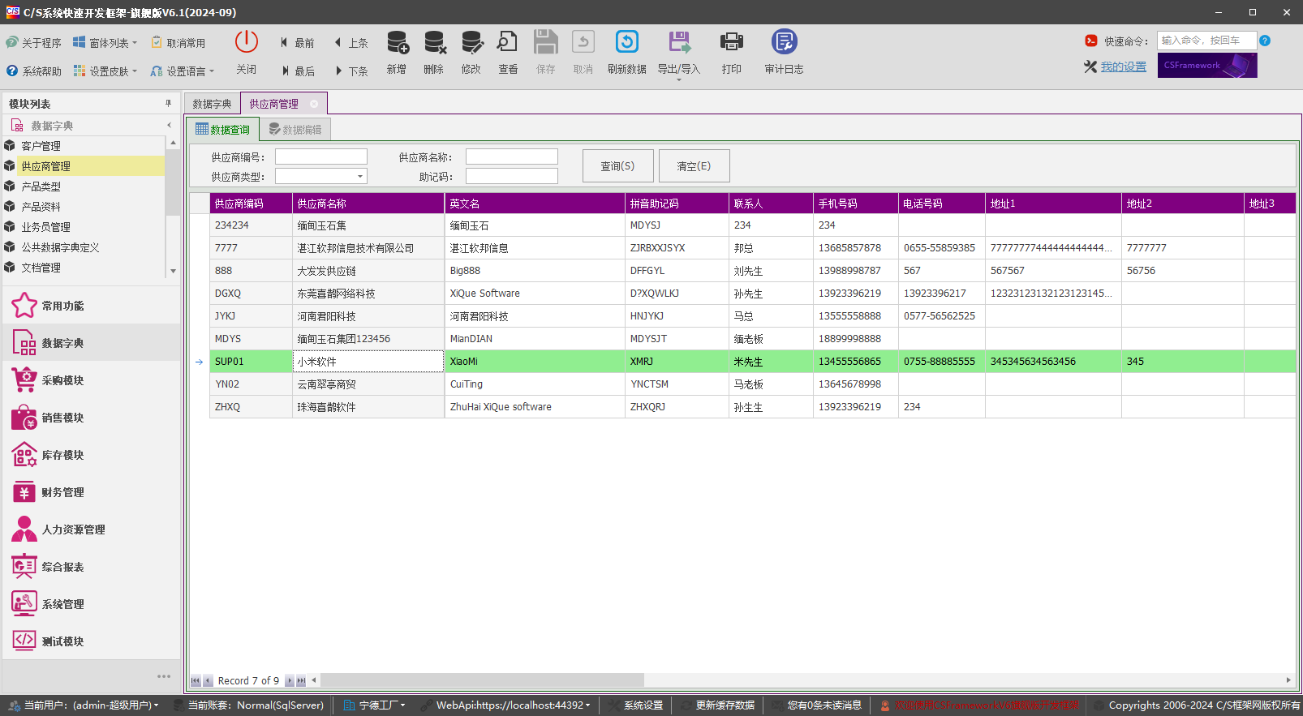The width and height of the screenshot is (1303, 716).
Task: Click 取消常用 menu item
Action: click(178, 43)
